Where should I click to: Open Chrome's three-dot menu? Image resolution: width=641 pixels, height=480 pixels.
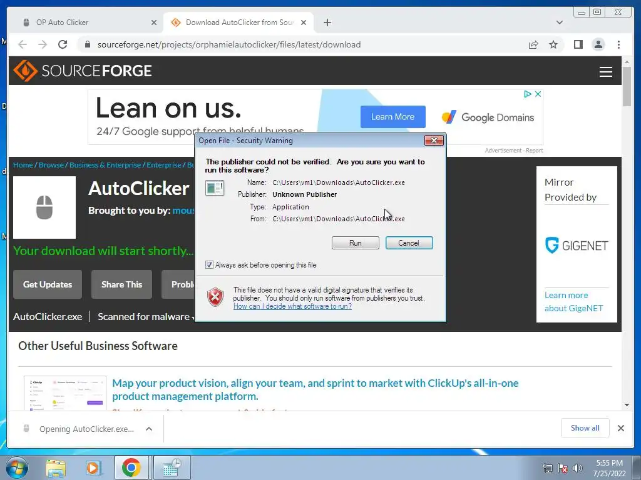tap(618, 44)
